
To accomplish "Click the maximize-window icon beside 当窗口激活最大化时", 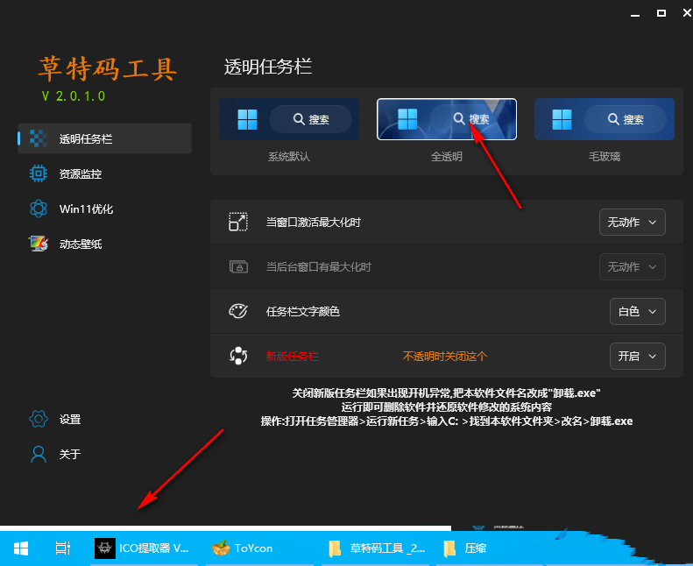I will click(x=238, y=222).
